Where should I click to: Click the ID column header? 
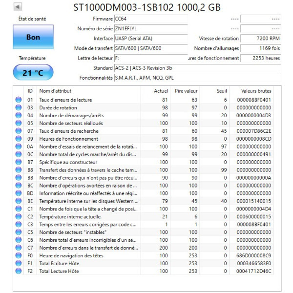[30, 91]
